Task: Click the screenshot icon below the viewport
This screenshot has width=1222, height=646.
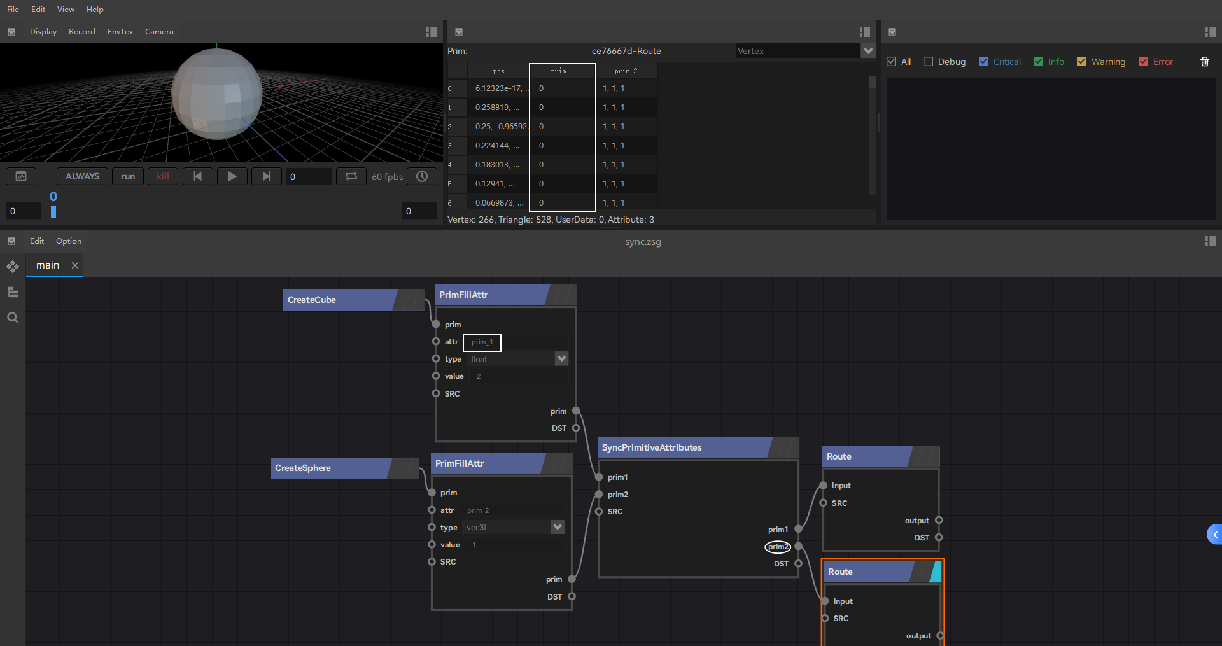Action: pyautogui.click(x=21, y=176)
